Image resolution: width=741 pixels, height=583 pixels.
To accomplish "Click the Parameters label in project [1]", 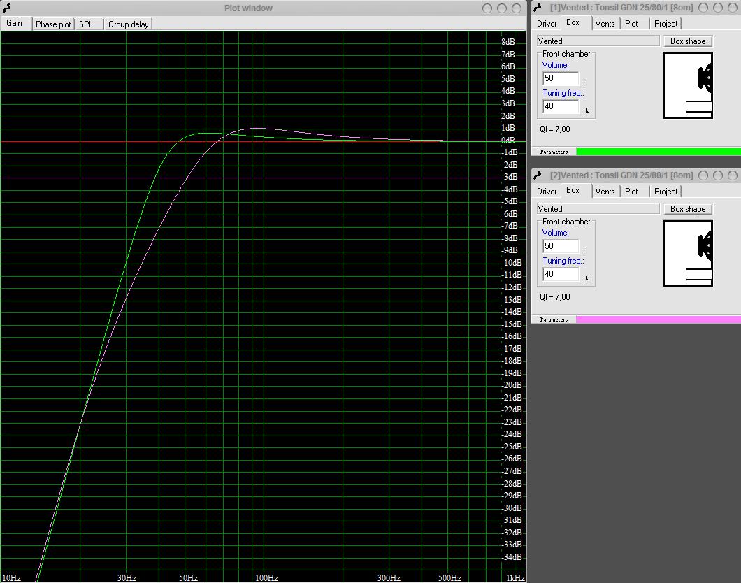I will [554, 152].
